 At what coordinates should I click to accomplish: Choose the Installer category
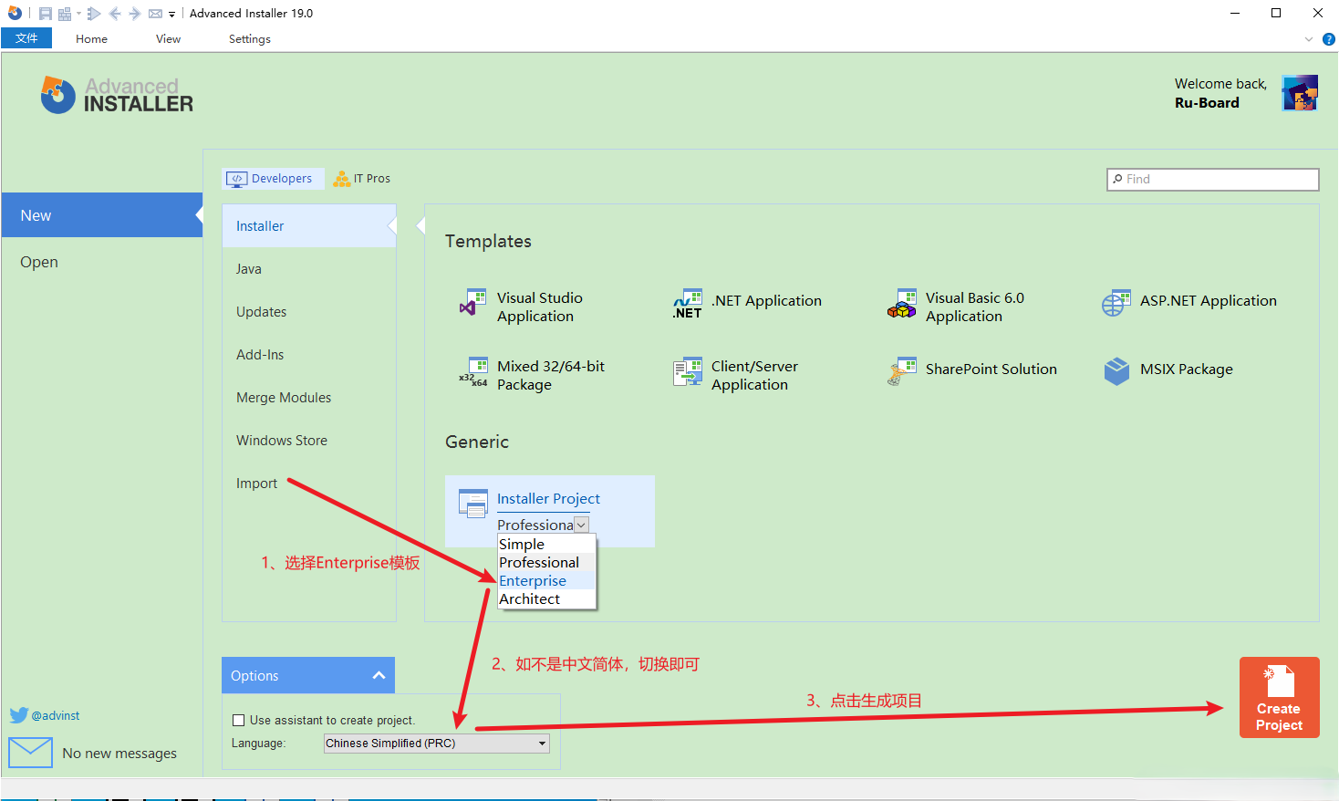coord(309,226)
